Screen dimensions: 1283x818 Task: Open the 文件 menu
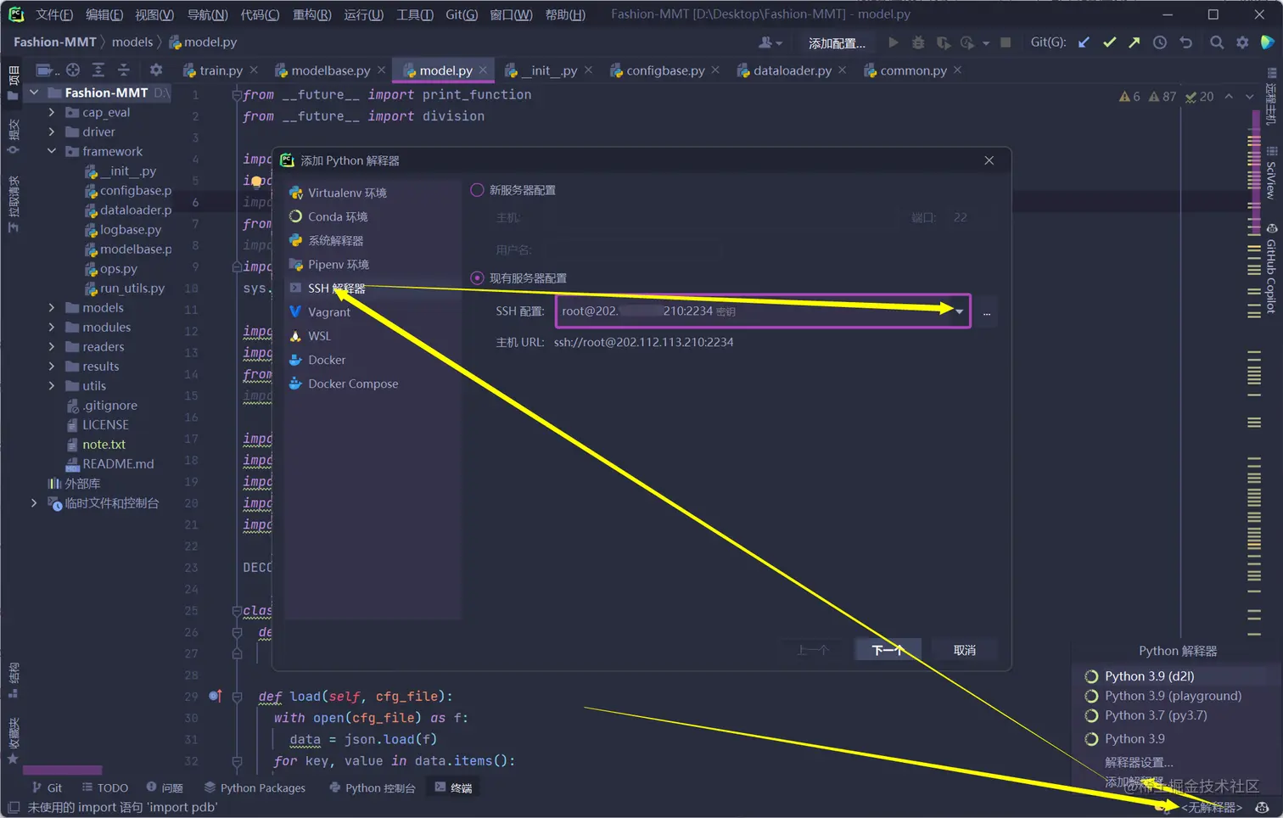point(54,14)
